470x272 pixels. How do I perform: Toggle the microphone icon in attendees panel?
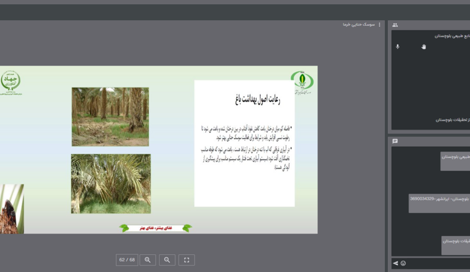coord(397,47)
